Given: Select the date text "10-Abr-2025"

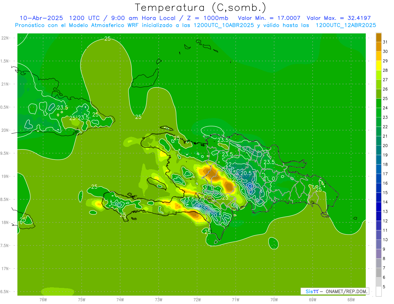Looking at the screenshot, I should (41, 18).
